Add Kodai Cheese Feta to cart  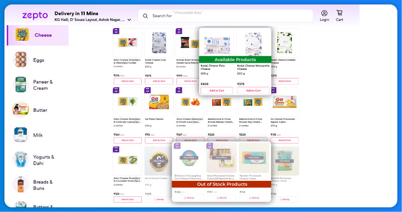pos(217,90)
